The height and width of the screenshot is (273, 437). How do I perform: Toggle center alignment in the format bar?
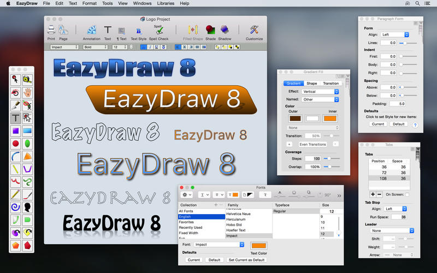coord(184,47)
